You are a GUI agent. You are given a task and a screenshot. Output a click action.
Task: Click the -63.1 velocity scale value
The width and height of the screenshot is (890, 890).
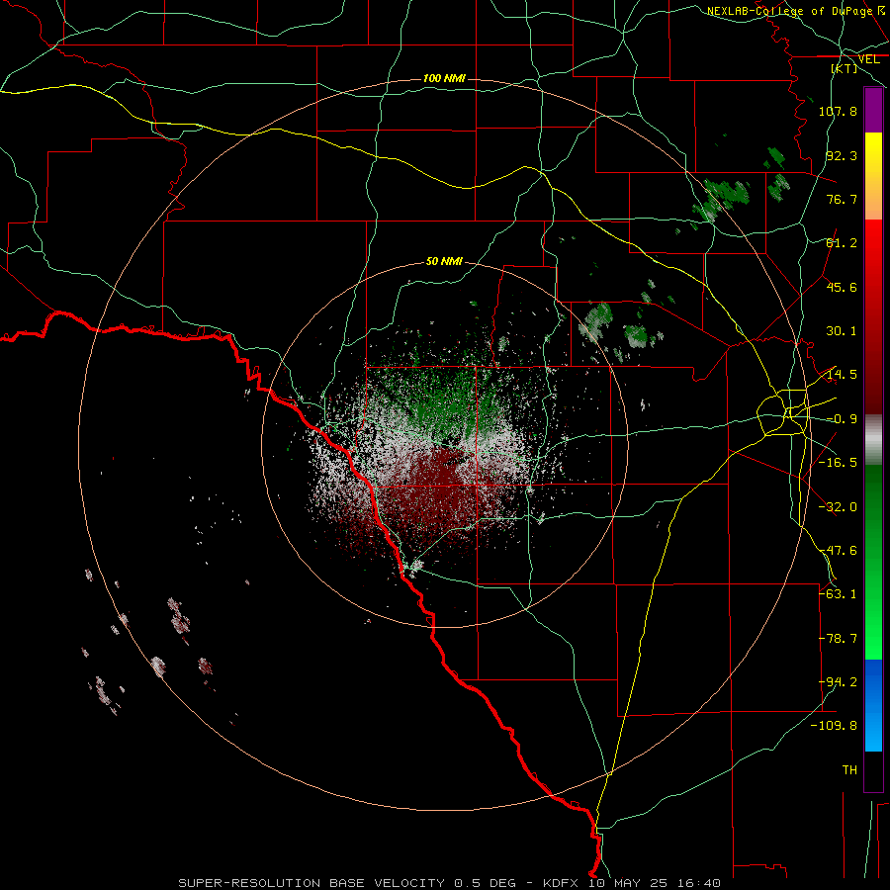pyautogui.click(x=838, y=594)
